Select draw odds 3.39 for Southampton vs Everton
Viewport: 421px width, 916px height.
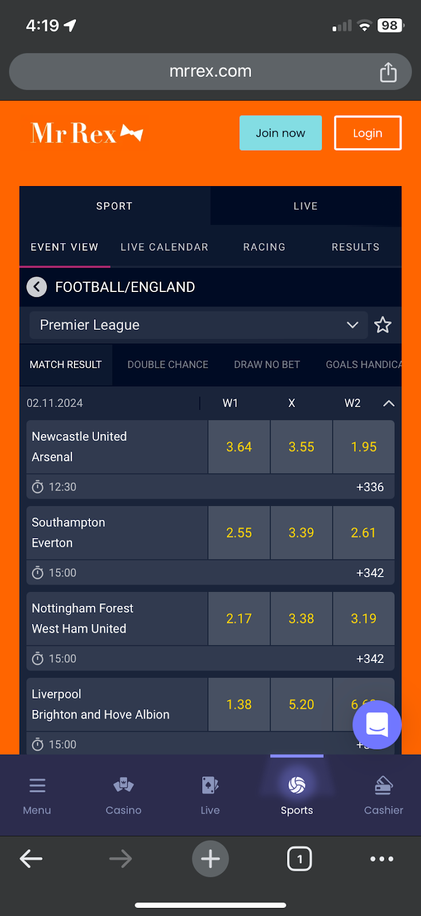pyautogui.click(x=301, y=533)
